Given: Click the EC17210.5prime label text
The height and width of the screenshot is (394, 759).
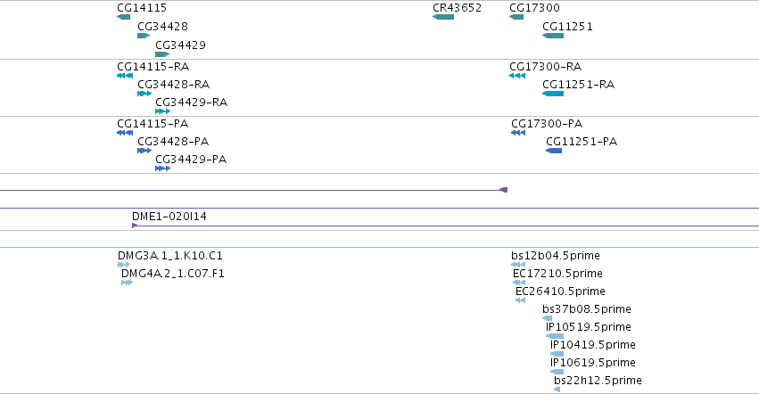Looking at the screenshot, I should point(557,273).
